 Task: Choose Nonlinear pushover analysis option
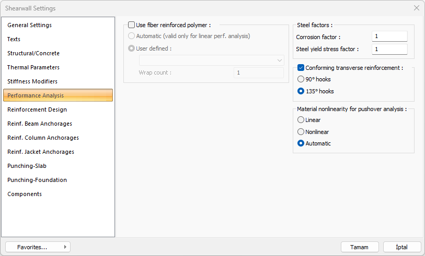301,132
